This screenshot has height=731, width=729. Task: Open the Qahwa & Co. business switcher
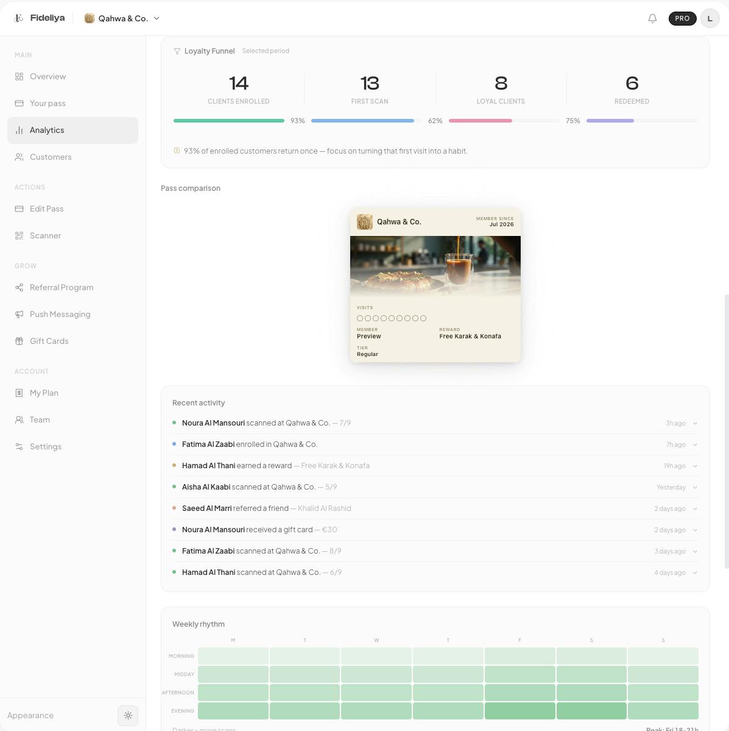pos(122,18)
